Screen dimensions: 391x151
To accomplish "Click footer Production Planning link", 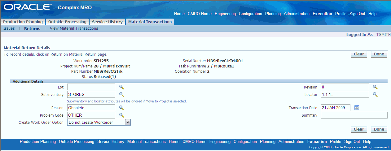I will pyautogui.click(x=38, y=142).
